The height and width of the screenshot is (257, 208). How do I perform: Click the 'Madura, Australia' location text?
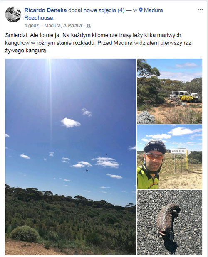tap(63, 26)
